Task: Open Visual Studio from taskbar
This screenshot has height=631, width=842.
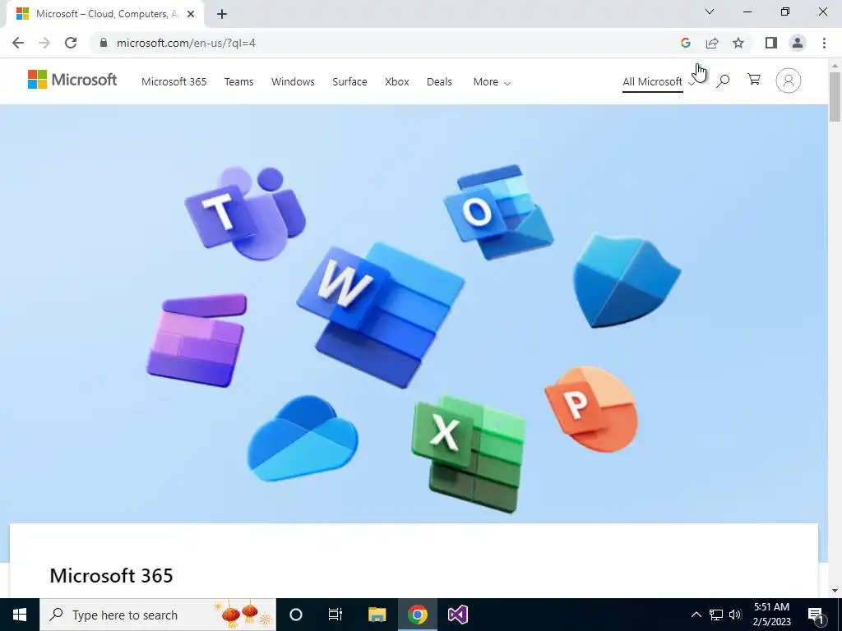Action: tap(458, 615)
